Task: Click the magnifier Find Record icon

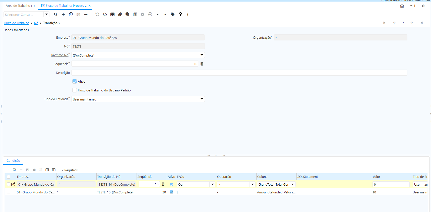Action: (x=56, y=15)
